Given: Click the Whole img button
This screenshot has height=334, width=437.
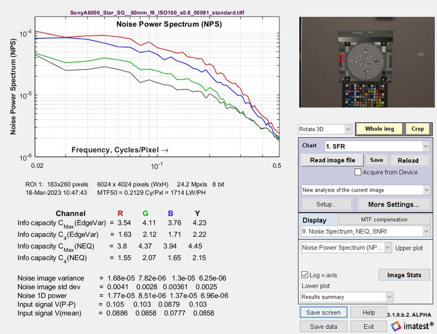Looking at the screenshot, I should tap(379, 129).
